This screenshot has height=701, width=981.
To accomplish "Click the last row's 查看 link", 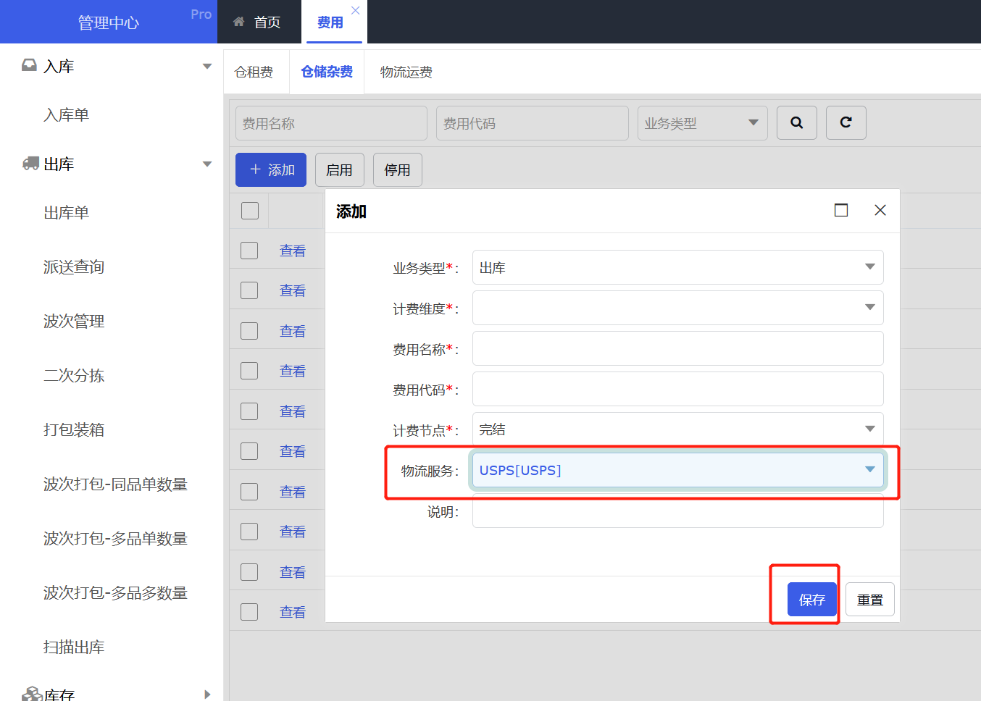I will 293,612.
